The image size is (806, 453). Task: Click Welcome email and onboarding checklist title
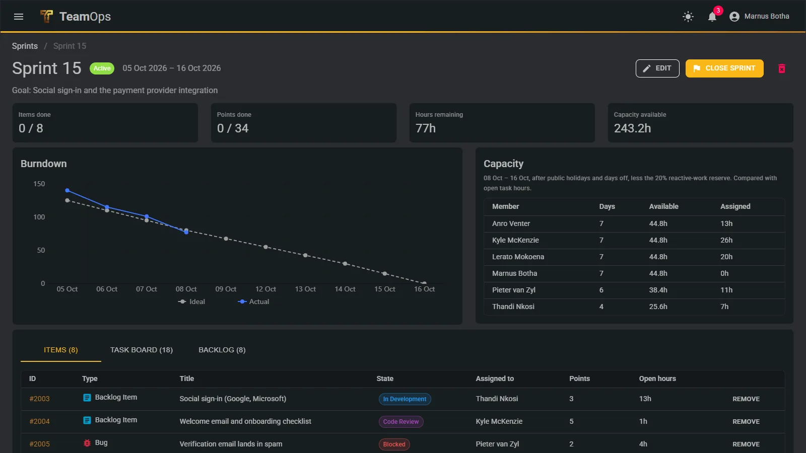click(x=245, y=421)
